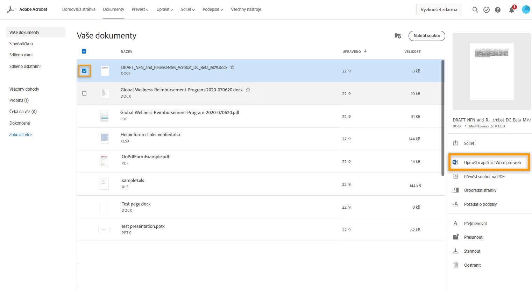Viewport: 532px width, 294px height.
Task: Click the Vyzkoušet zdarma button
Action: [439, 9]
